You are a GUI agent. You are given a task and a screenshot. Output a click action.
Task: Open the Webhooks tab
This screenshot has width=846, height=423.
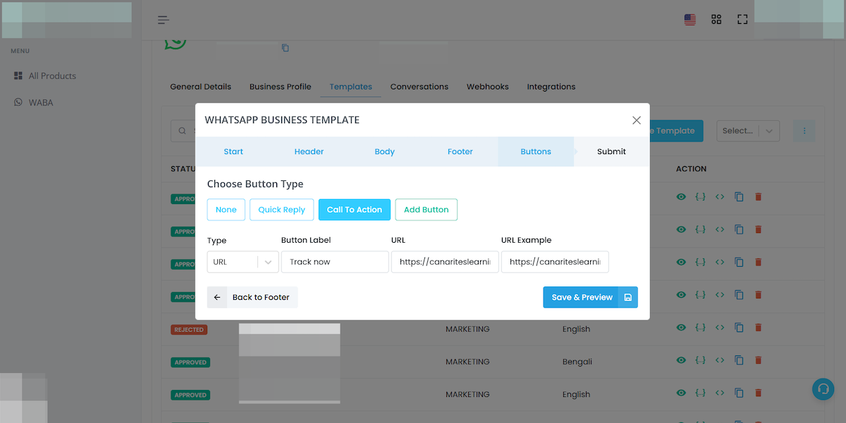(488, 87)
